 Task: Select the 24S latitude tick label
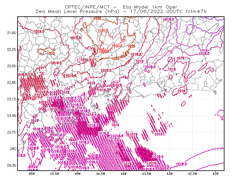(x=13, y=149)
